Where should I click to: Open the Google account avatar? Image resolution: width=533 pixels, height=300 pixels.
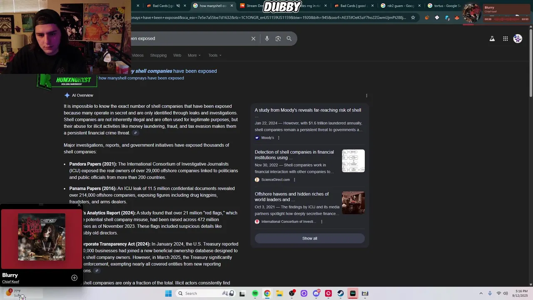click(x=518, y=38)
